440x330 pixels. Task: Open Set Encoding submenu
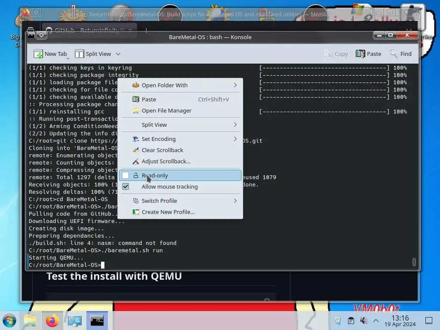coord(180,139)
